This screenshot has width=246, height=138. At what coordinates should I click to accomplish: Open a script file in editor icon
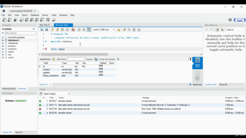(42, 30)
